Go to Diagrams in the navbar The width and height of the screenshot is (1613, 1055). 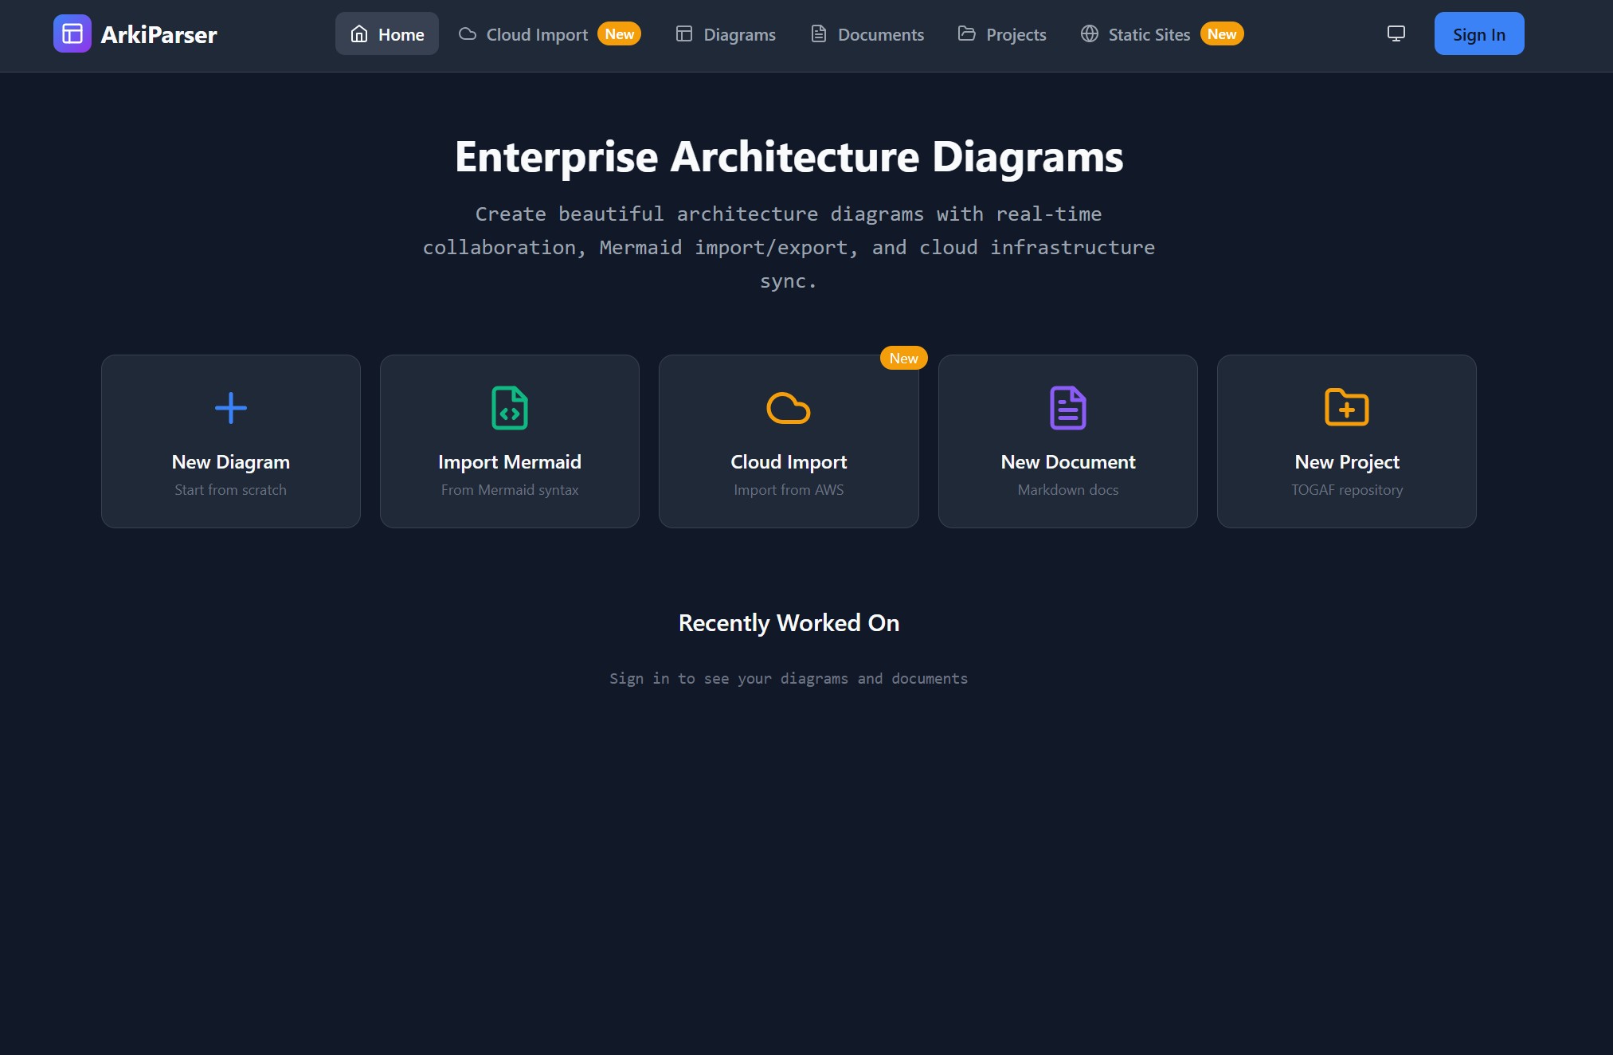click(x=726, y=34)
